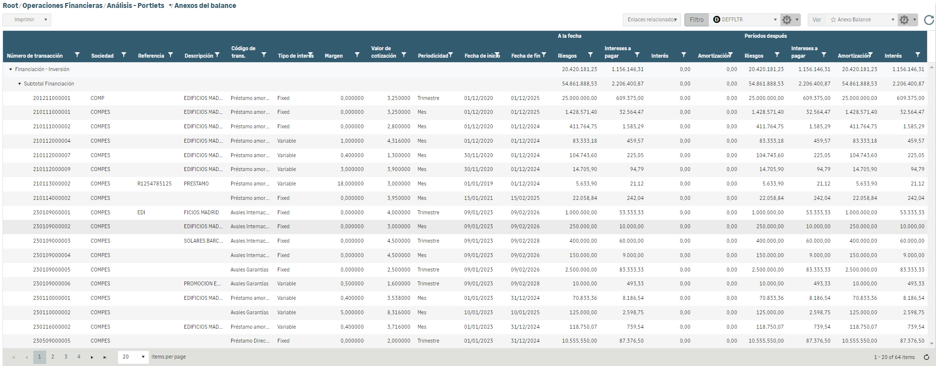Click the Filtro button

point(696,20)
